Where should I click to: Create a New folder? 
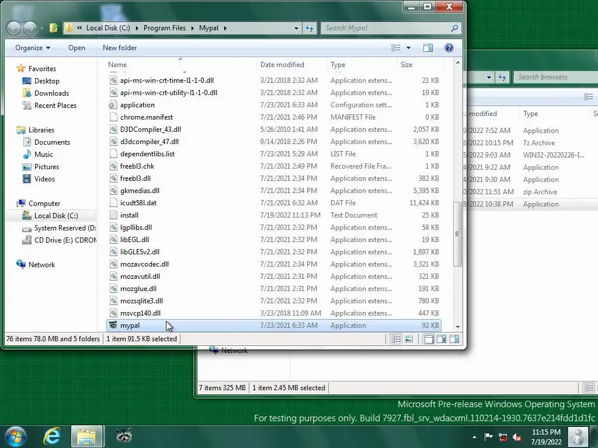click(x=120, y=48)
